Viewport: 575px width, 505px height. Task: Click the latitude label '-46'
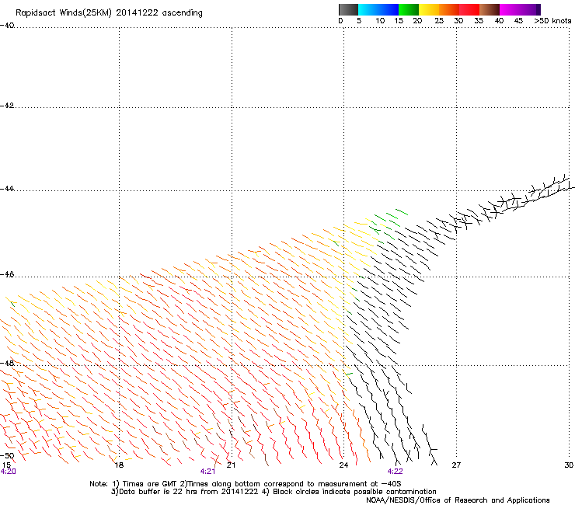click(7, 274)
